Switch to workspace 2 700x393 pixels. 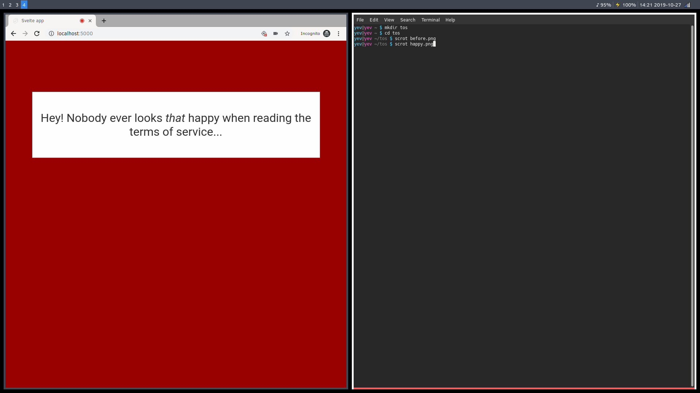click(x=10, y=5)
